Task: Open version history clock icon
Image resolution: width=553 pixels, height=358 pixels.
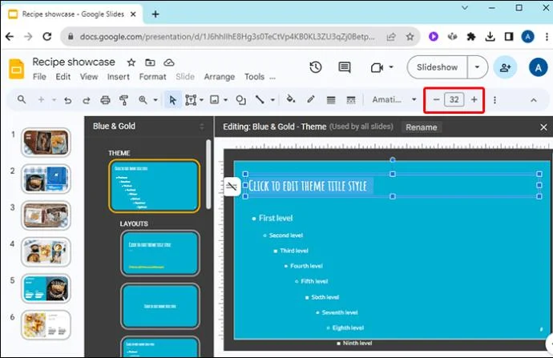Action: pos(316,67)
